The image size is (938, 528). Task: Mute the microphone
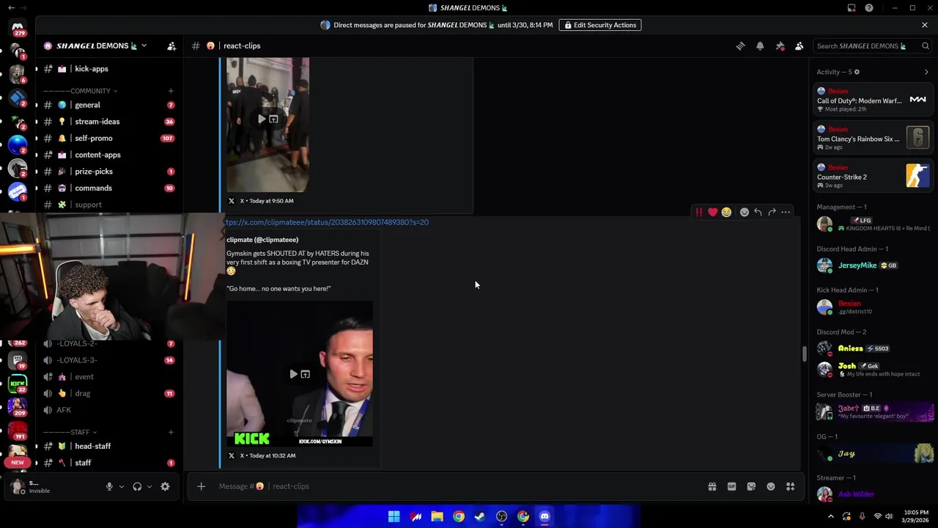(x=109, y=486)
